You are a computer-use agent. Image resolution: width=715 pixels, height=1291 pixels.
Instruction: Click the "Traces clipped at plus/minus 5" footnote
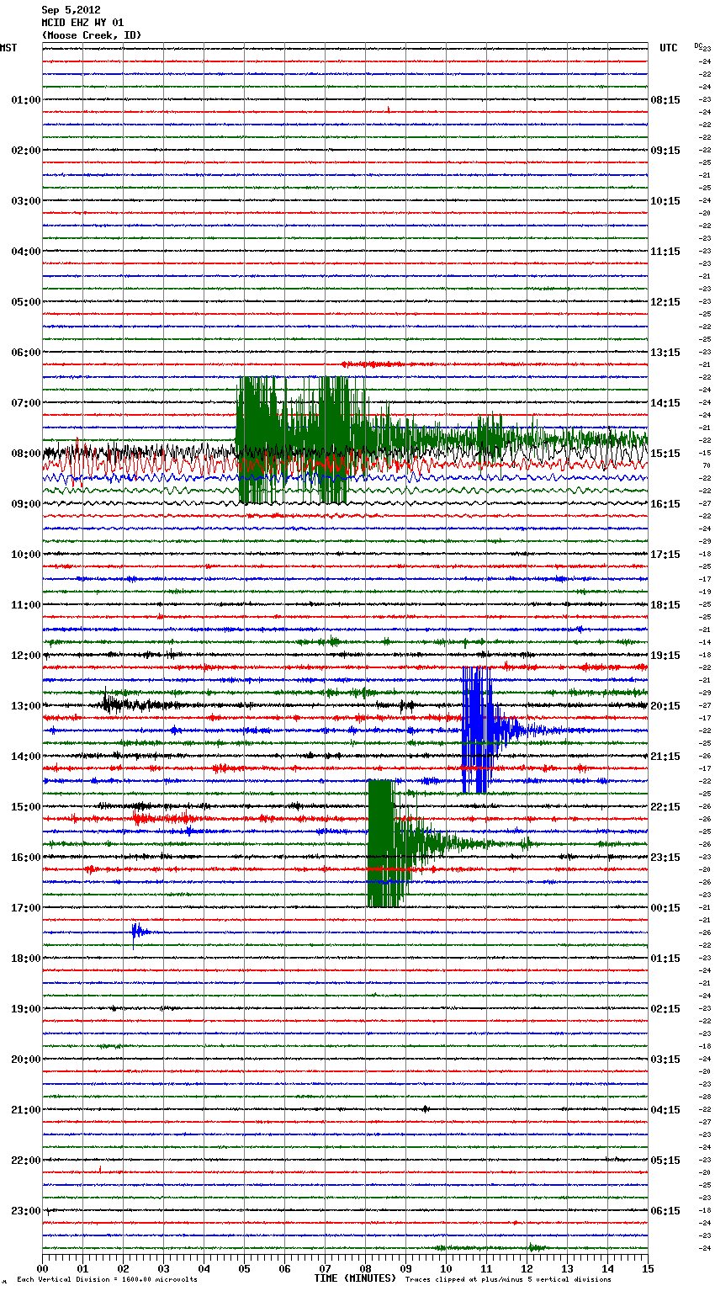[x=508, y=1280]
